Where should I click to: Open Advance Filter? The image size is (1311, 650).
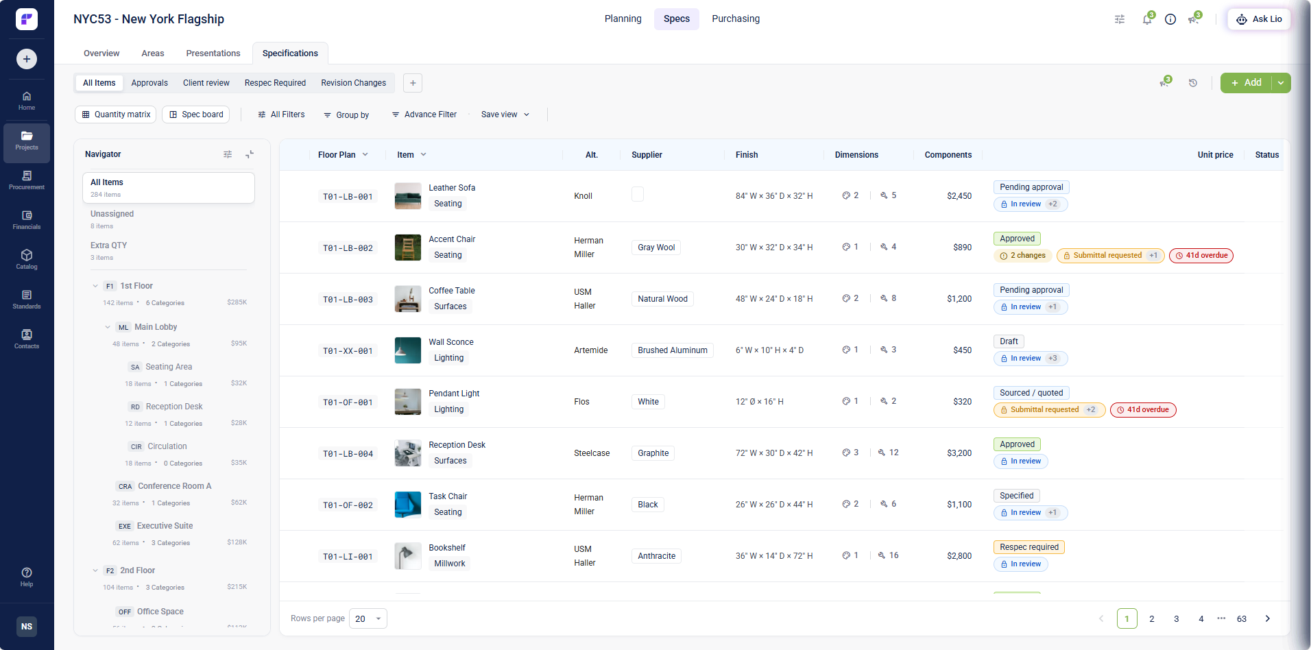[x=424, y=115]
